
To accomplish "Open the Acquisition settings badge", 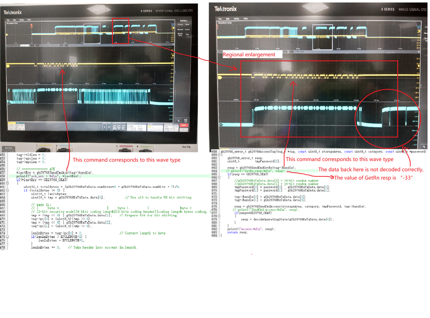I will click(x=171, y=127).
